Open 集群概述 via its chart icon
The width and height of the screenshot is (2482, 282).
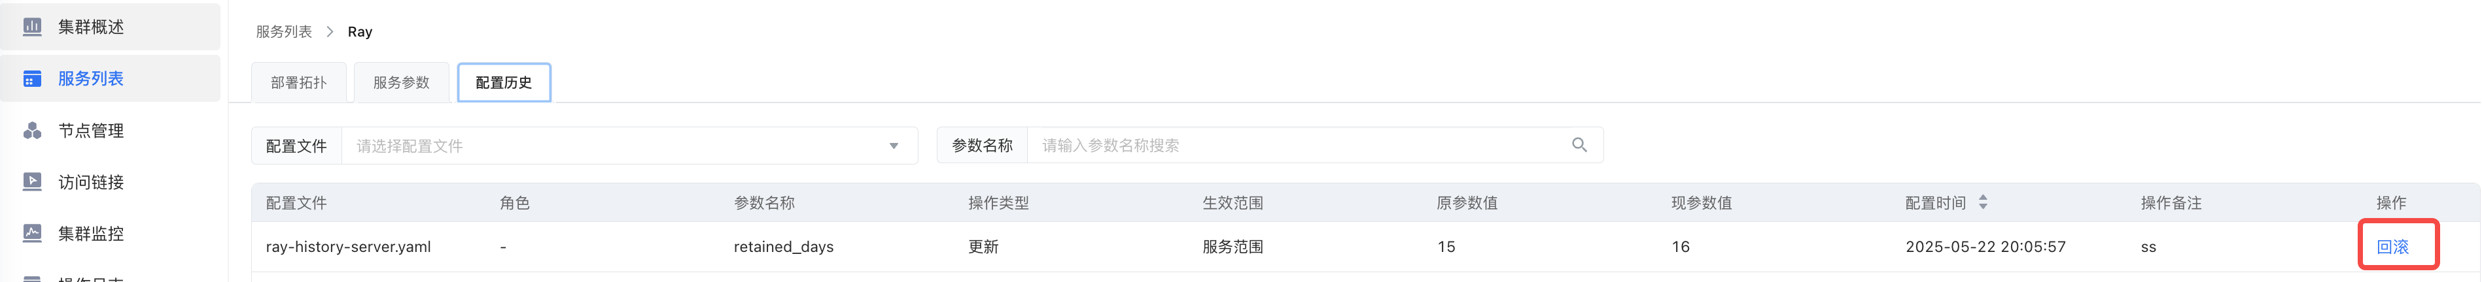pyautogui.click(x=32, y=26)
